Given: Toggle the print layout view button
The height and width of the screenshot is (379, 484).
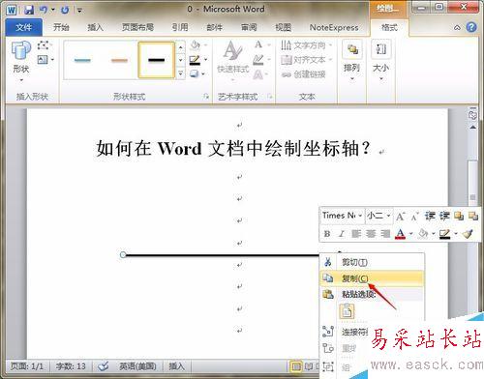Looking at the screenshot, I should (x=295, y=366).
